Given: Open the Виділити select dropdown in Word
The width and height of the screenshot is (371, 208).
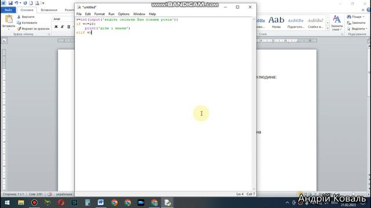Looking at the screenshot, I should click(357, 28).
